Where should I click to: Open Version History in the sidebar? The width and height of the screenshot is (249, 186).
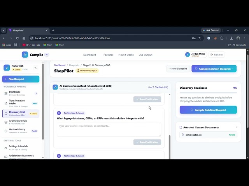click(21, 131)
